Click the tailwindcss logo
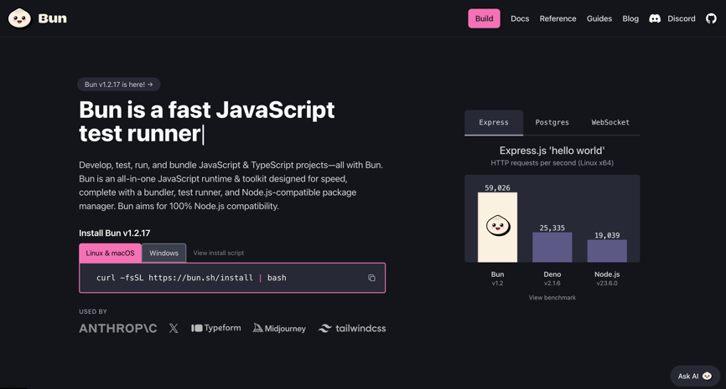The image size is (726, 389). 352,329
